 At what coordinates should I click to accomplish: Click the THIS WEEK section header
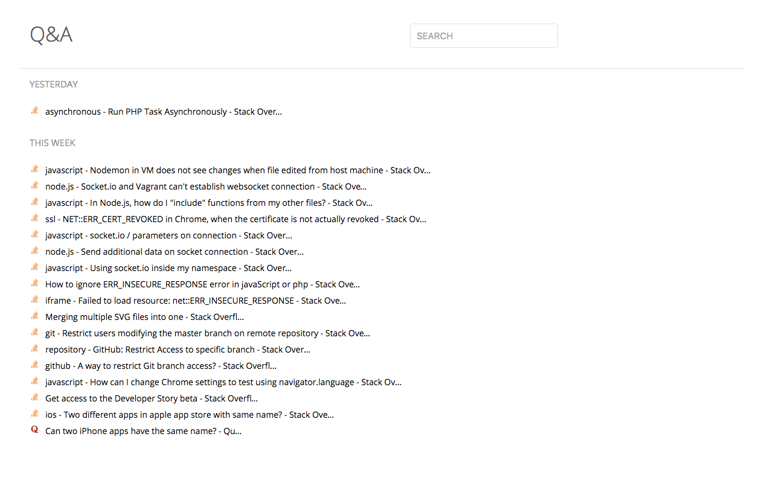(52, 142)
